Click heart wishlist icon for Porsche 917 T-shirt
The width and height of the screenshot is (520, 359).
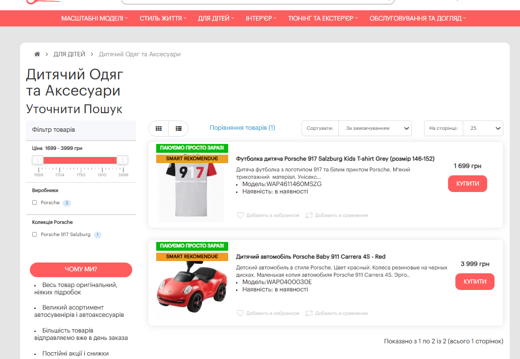[240, 215]
